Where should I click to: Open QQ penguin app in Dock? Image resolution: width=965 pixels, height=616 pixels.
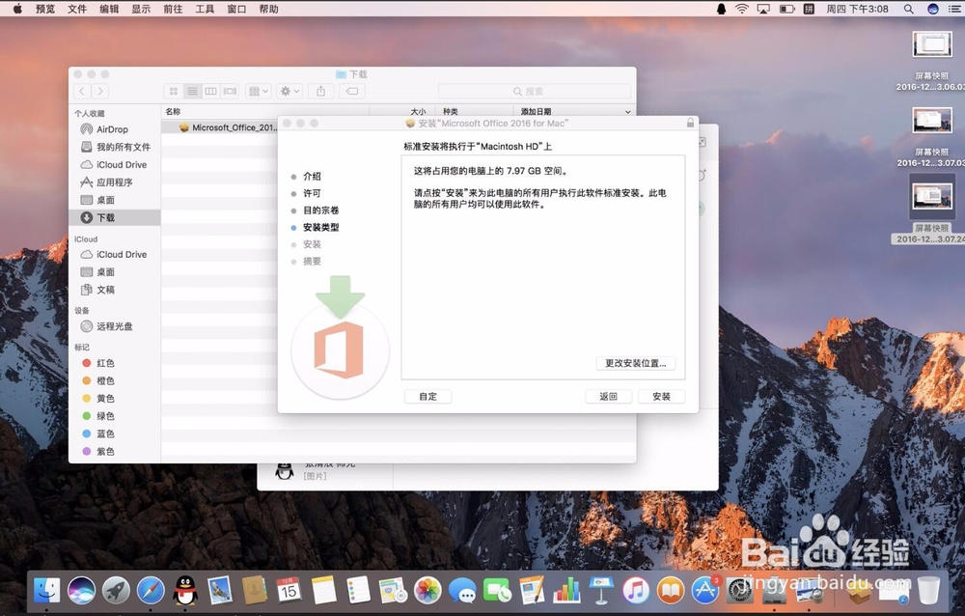[x=185, y=590]
